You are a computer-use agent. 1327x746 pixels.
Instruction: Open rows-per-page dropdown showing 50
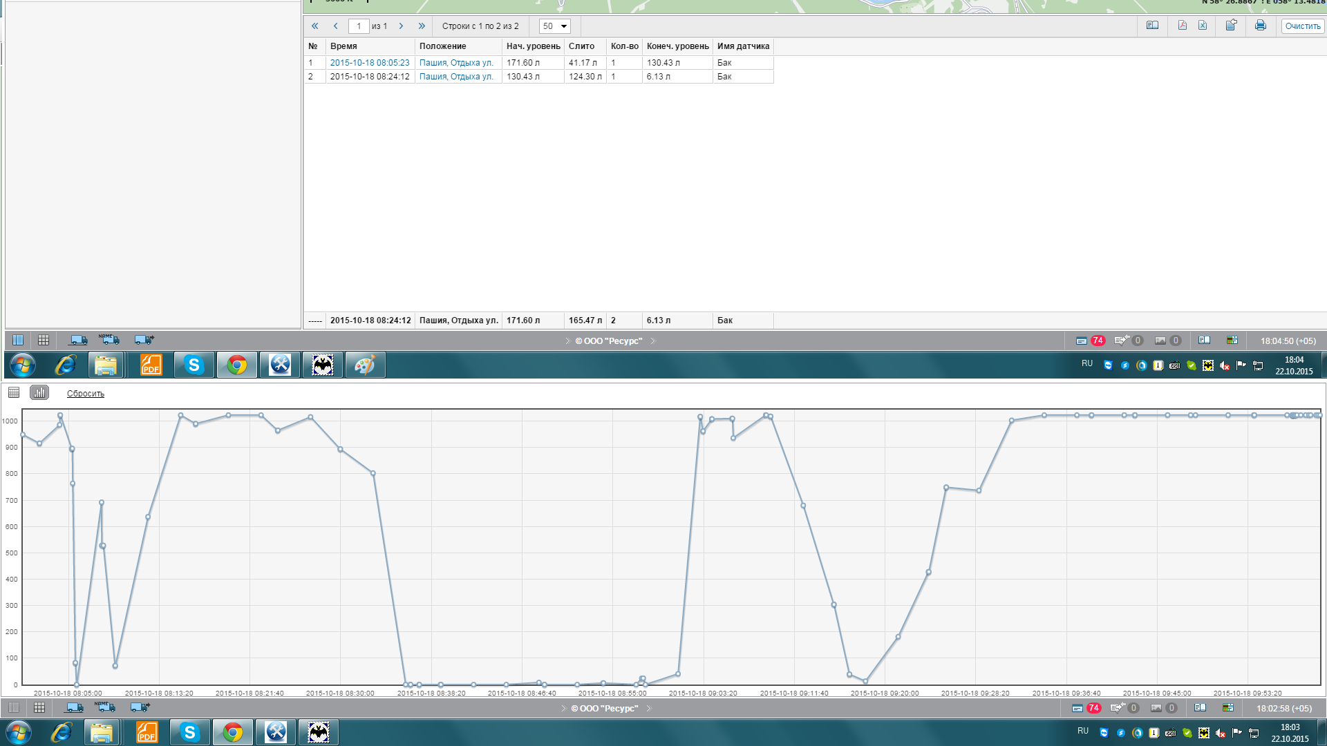click(x=554, y=26)
